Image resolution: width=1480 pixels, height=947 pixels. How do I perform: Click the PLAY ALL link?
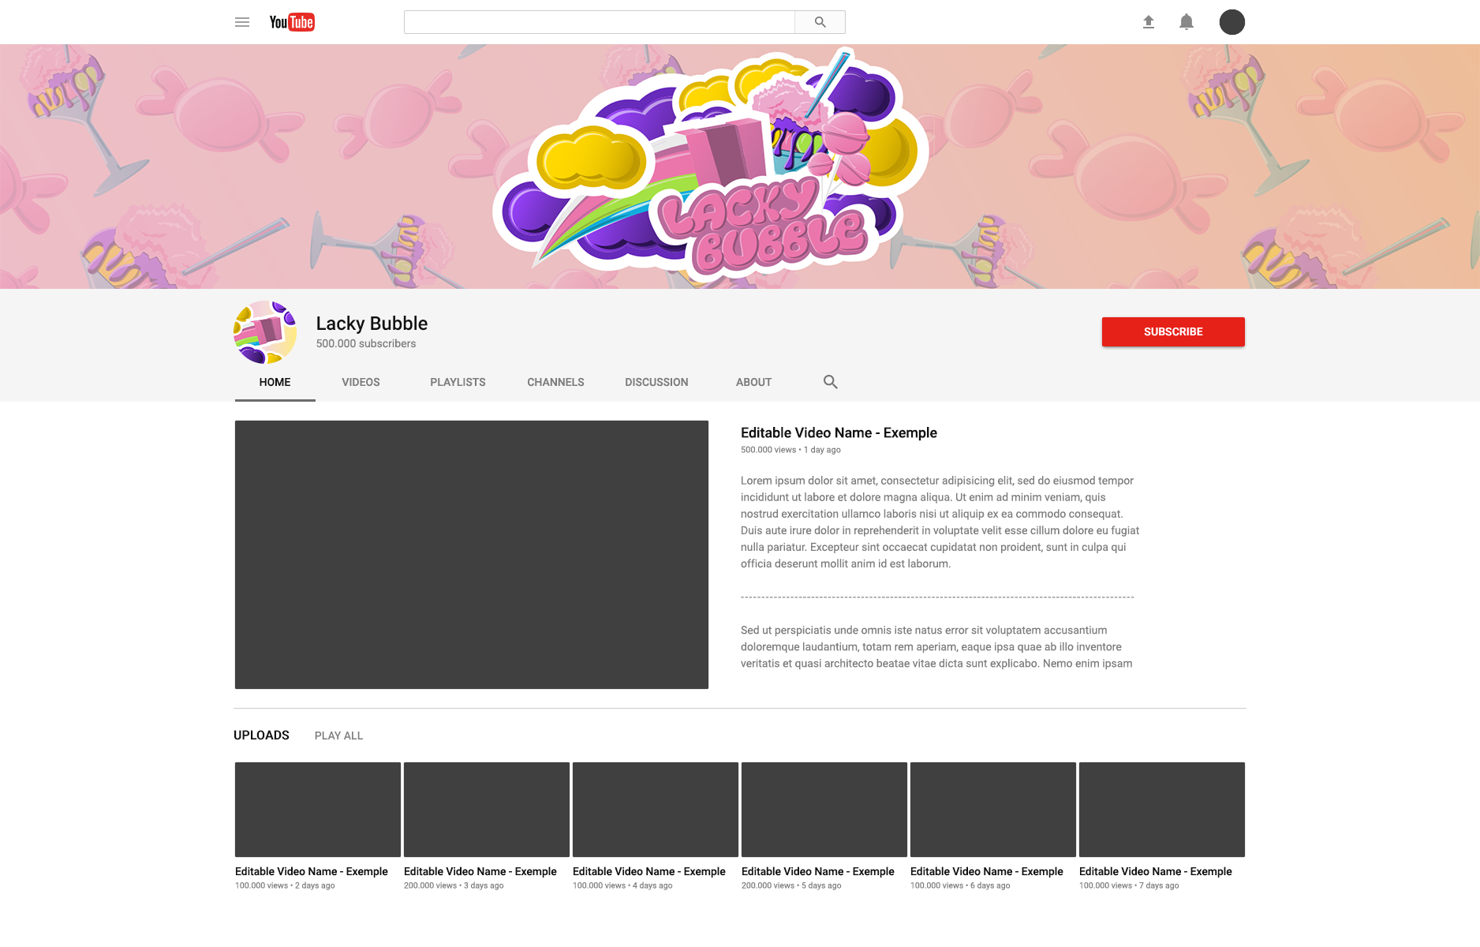[x=338, y=735]
